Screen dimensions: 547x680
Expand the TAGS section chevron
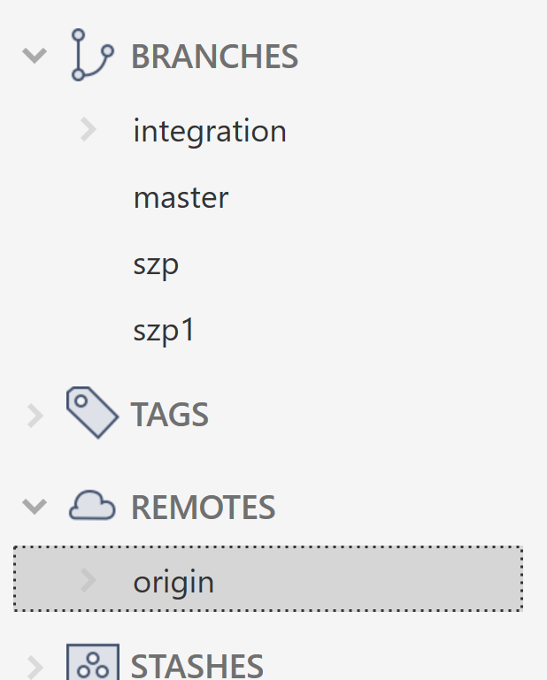(35, 416)
